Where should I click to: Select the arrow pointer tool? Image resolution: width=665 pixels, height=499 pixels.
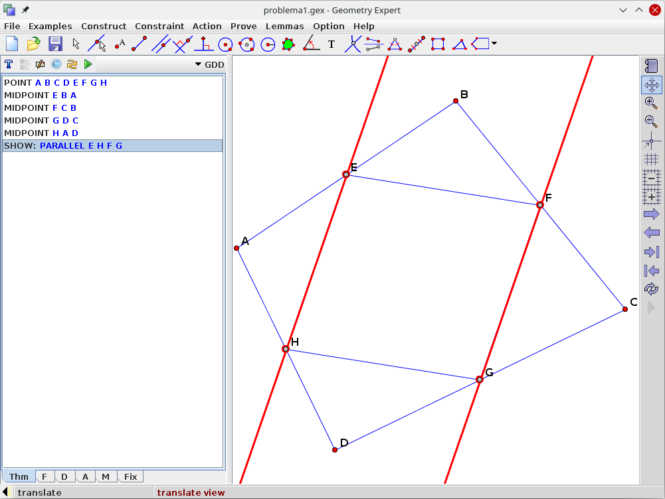pyautogui.click(x=76, y=44)
